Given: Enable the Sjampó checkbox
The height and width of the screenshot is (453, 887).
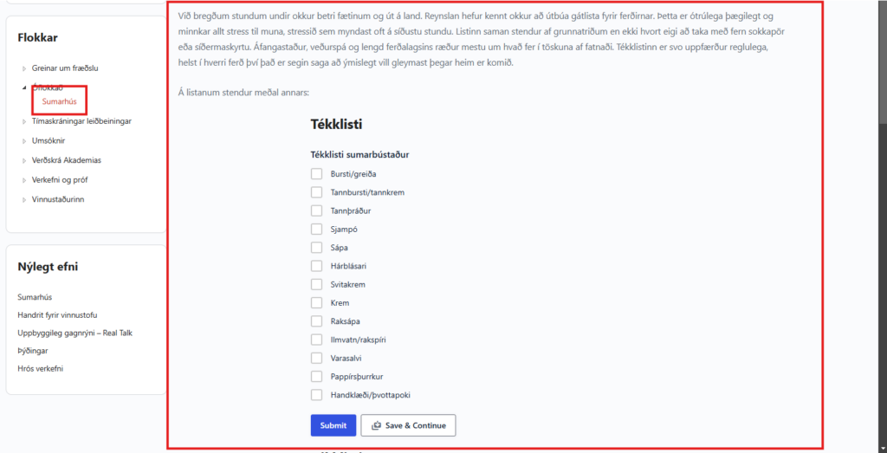Looking at the screenshot, I should pyautogui.click(x=316, y=230).
